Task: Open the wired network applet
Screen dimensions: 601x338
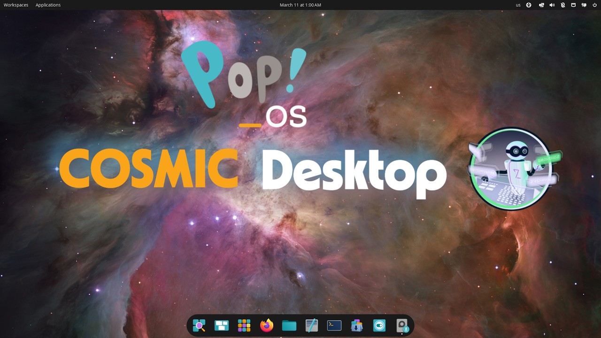Action: 573,5
